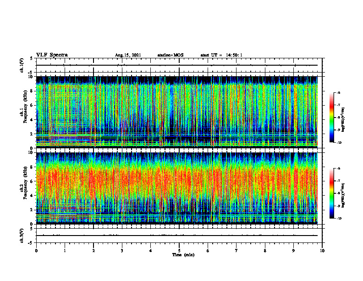
Task: Click time-axis tick label "5"
Action: [x=179, y=251]
